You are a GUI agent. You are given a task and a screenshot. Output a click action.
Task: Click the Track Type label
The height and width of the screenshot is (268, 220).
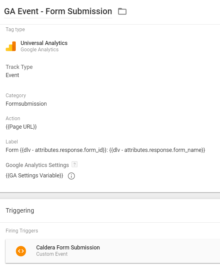click(x=19, y=67)
